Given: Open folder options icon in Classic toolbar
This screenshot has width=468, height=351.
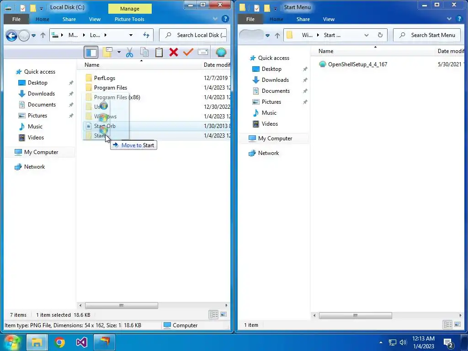Looking at the screenshot, I should coord(107,52).
